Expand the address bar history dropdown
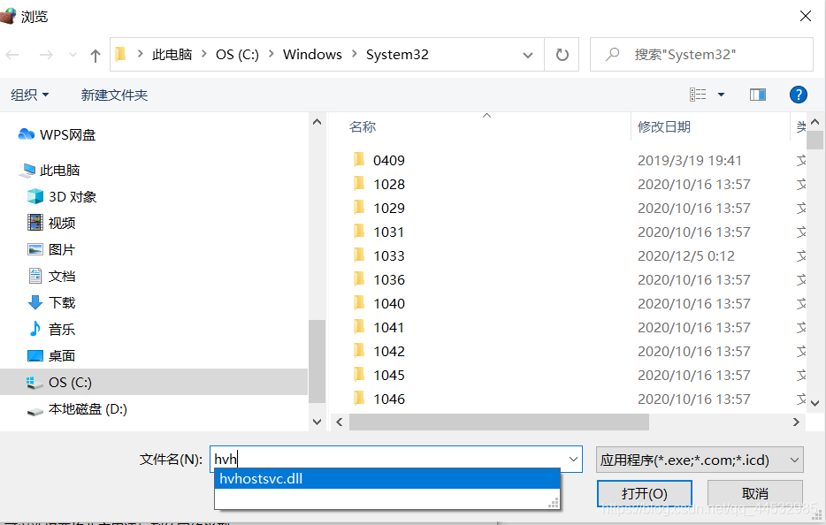Screen dimensions: 826x525 [x=527, y=55]
